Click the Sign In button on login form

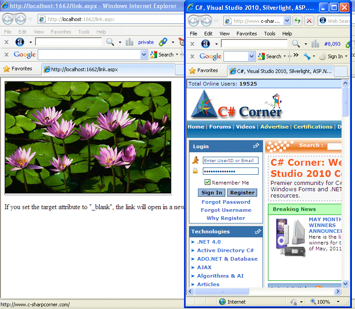coord(212,193)
